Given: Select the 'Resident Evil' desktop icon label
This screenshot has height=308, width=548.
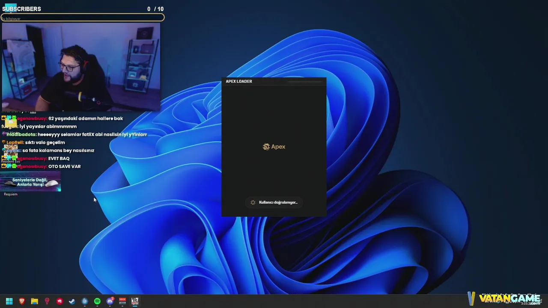Looking at the screenshot, I should (x=11, y=161).
